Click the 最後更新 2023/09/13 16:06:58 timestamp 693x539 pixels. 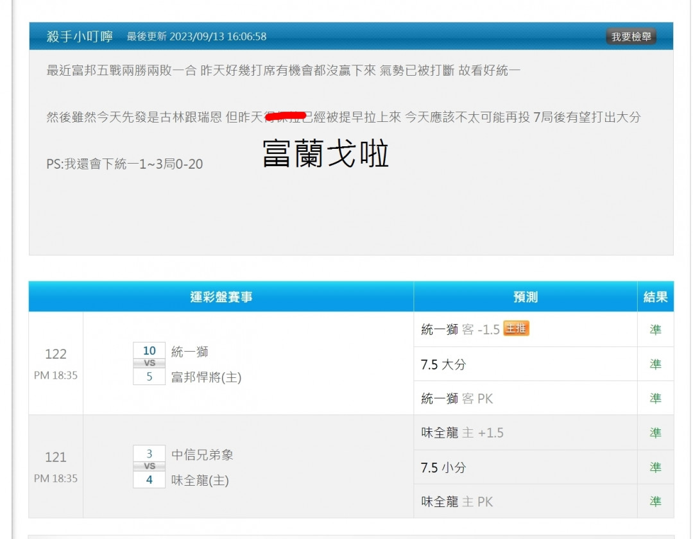pos(197,37)
